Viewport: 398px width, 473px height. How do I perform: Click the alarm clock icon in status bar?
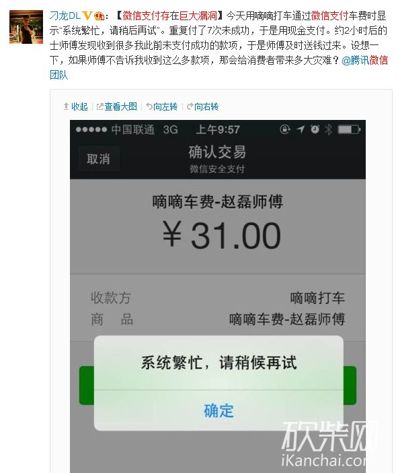[x=315, y=129]
